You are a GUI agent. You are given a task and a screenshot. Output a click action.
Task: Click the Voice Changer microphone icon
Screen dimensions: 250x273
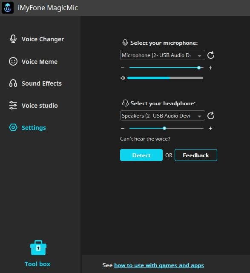tap(13, 39)
